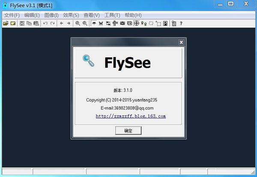The height and width of the screenshot is (177, 257).
Task: Open the zzmzzff.blog.163.com link
Action: coord(131,116)
